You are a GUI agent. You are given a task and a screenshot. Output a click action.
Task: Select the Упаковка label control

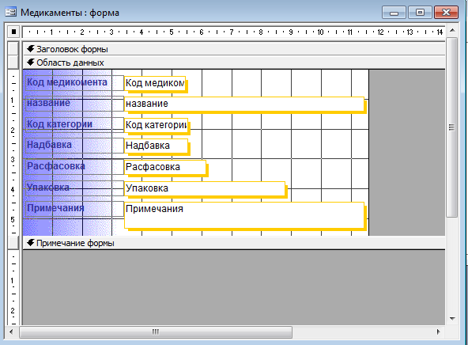74,188
